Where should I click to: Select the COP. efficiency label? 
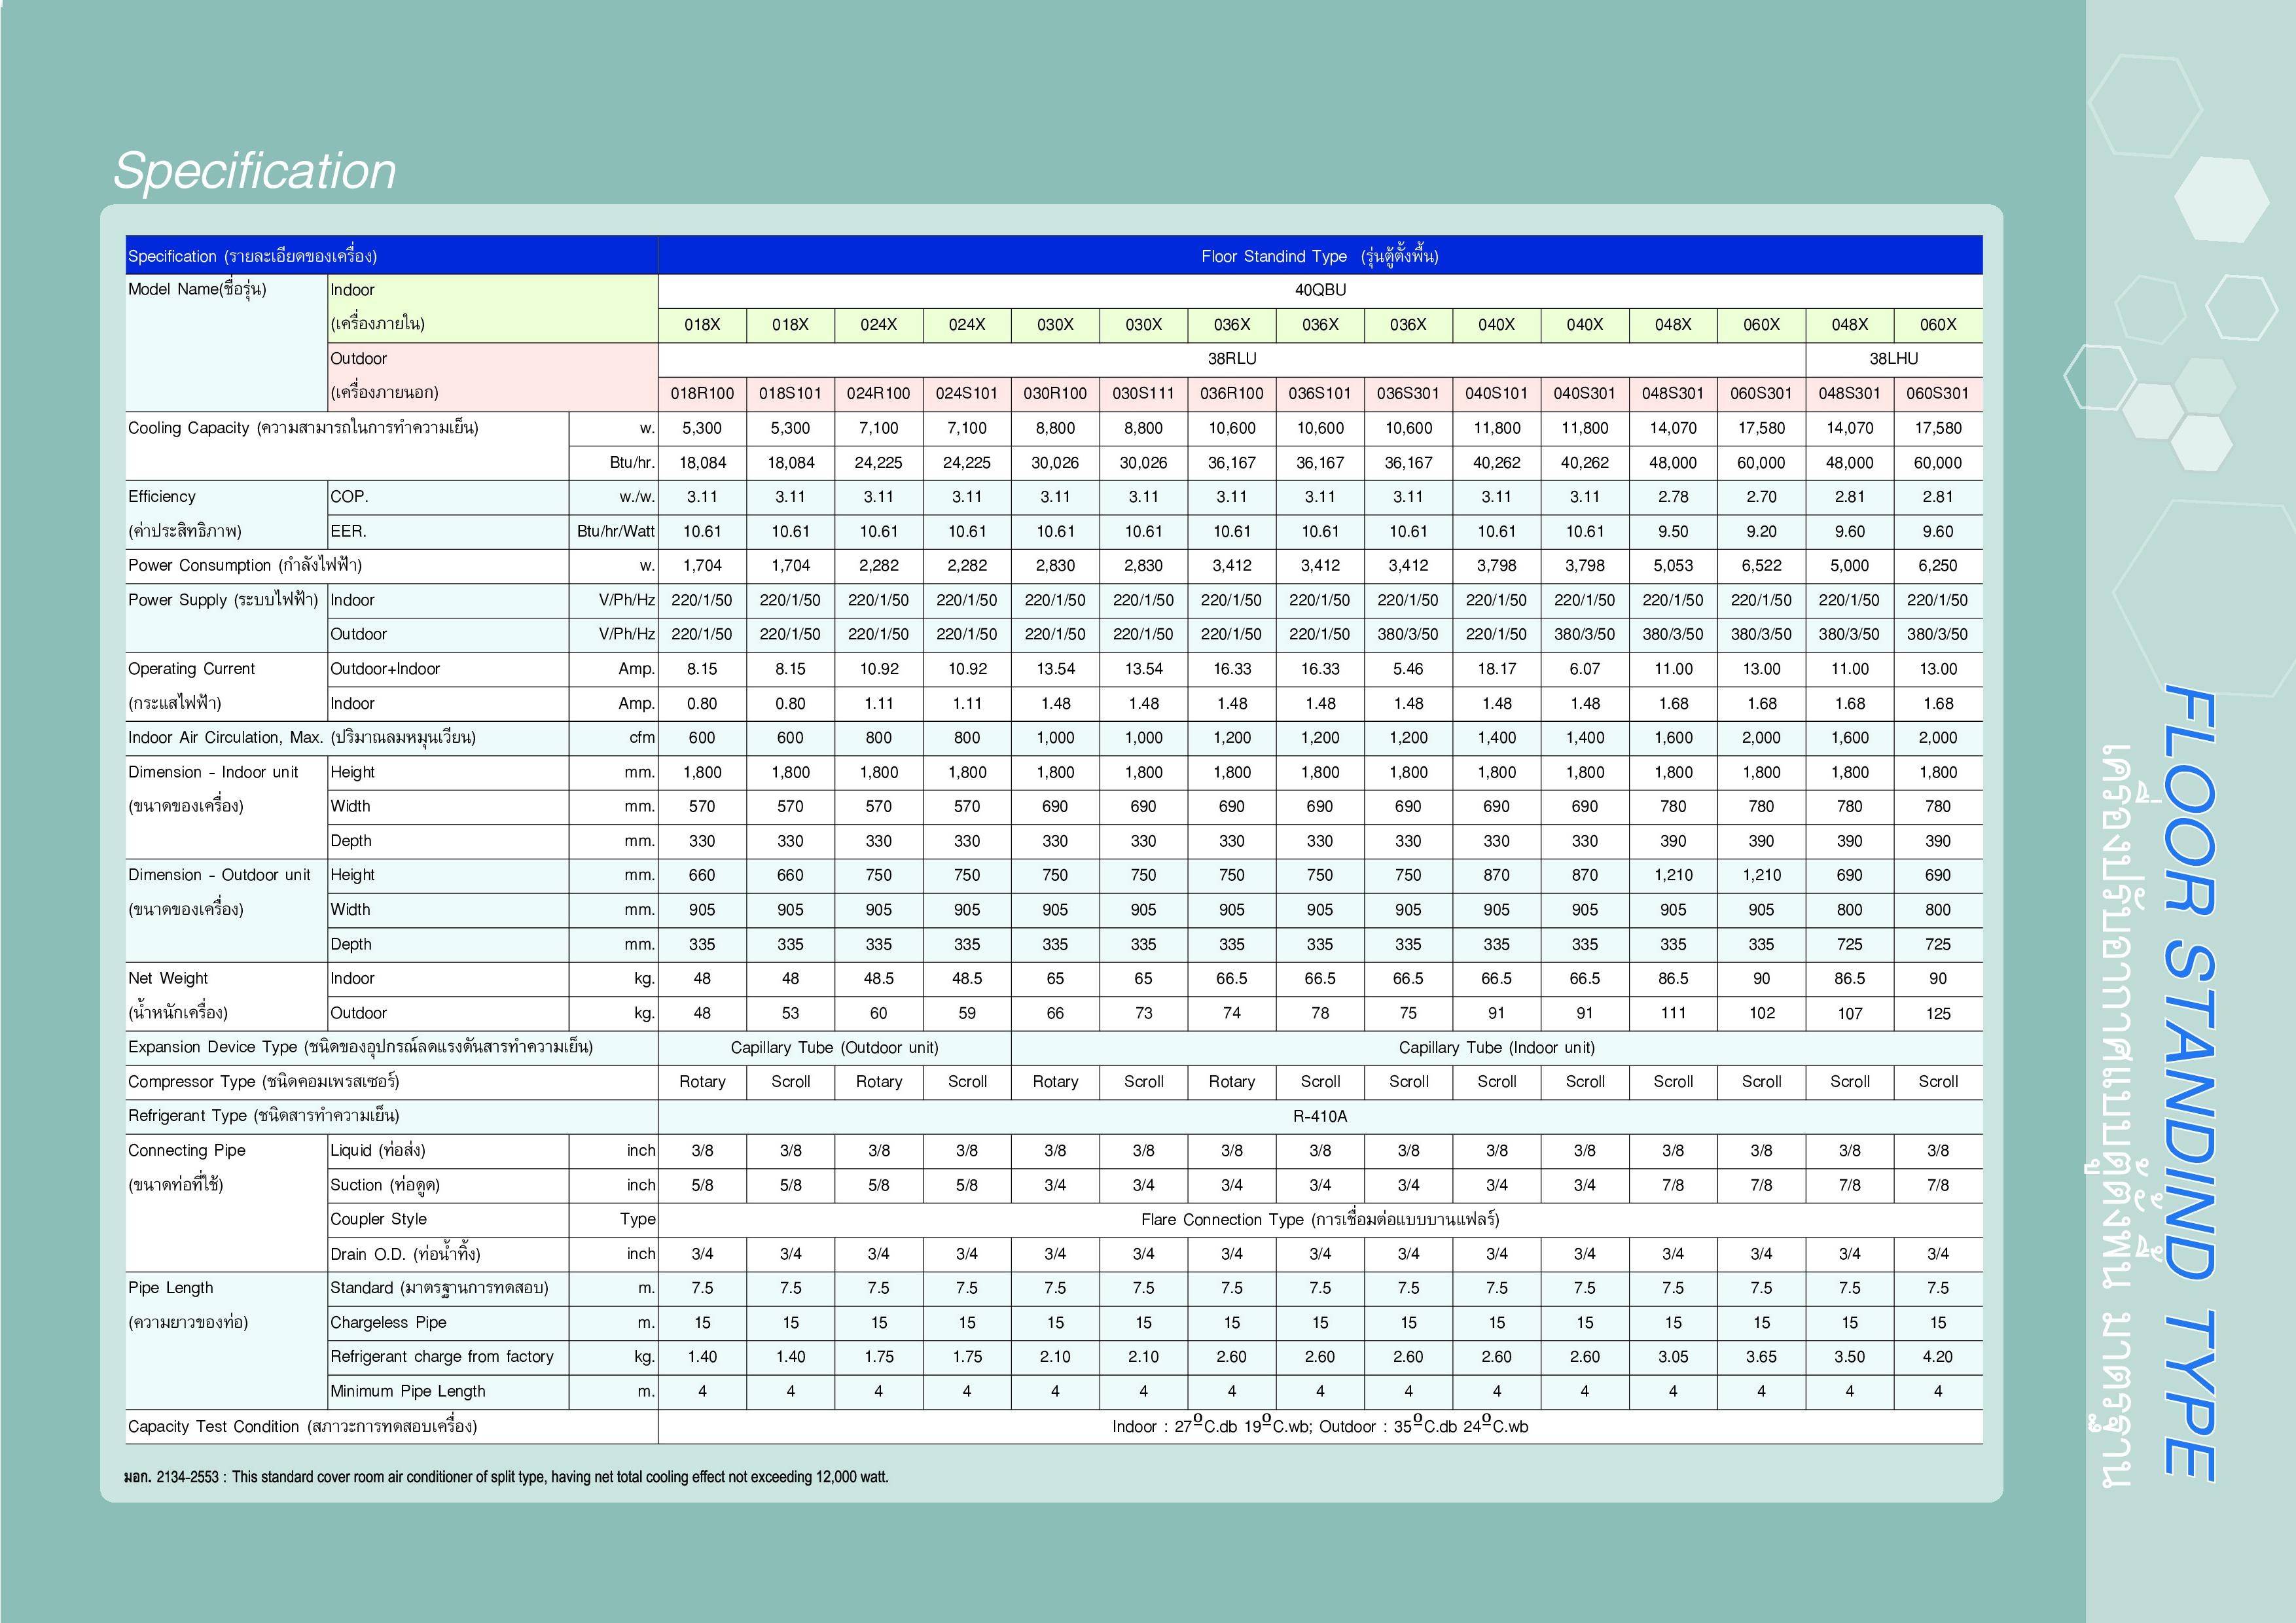point(349,497)
